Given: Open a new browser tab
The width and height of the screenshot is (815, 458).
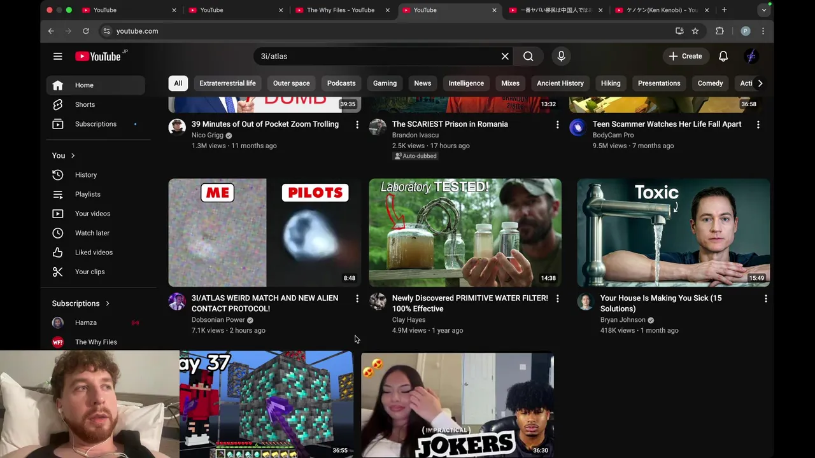Looking at the screenshot, I should 724,10.
